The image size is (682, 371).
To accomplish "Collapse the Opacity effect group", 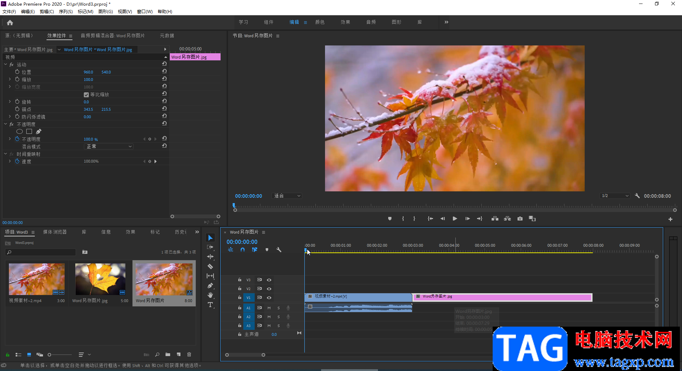I will tap(5, 124).
